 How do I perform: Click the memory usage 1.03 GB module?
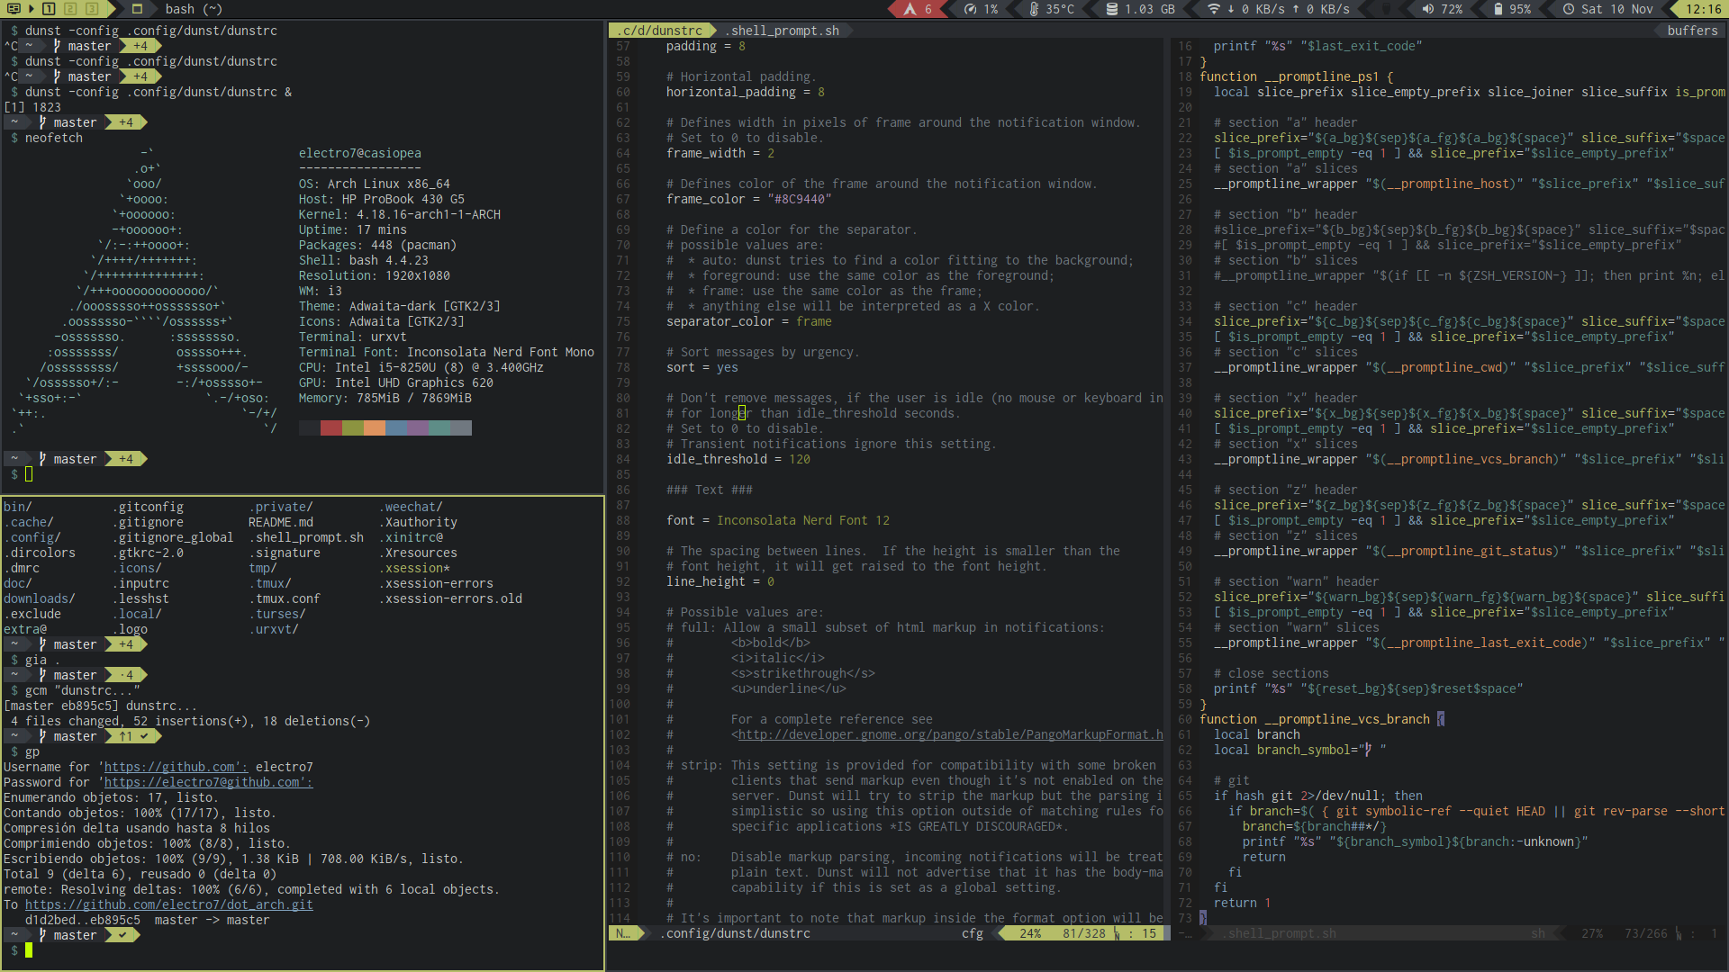point(1140,9)
